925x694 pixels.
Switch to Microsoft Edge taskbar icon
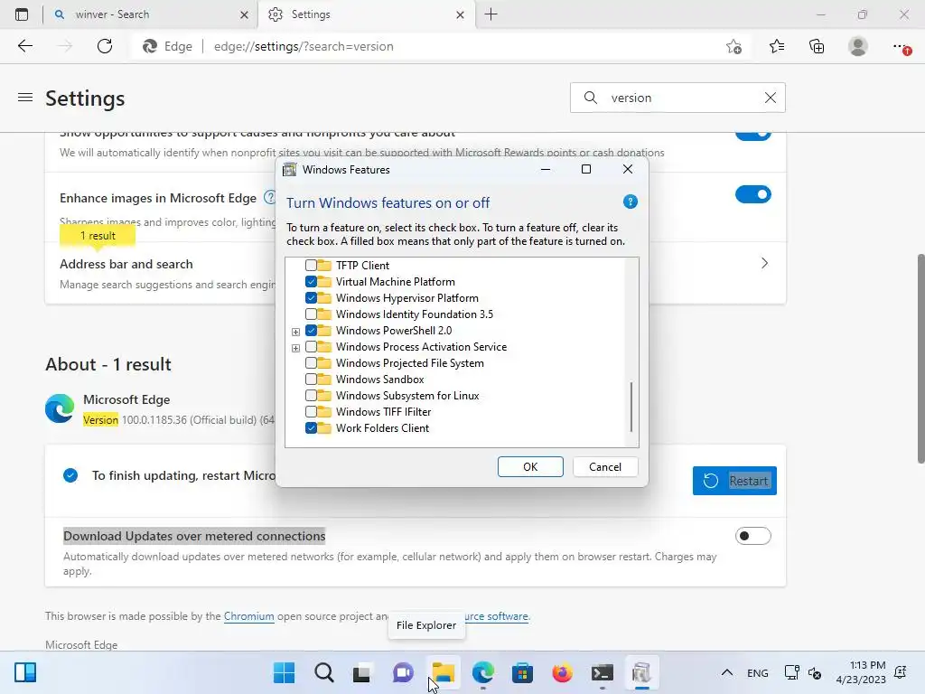coord(483,672)
